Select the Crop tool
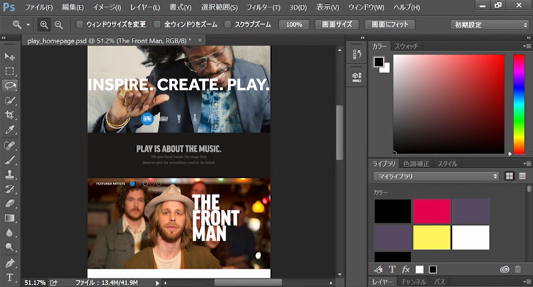Screen dimensions: 533x287 coord(9,115)
